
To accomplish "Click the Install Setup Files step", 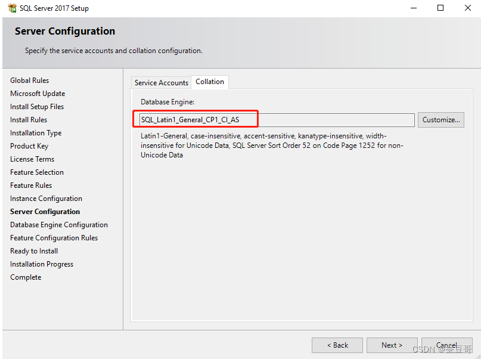I will (x=37, y=107).
